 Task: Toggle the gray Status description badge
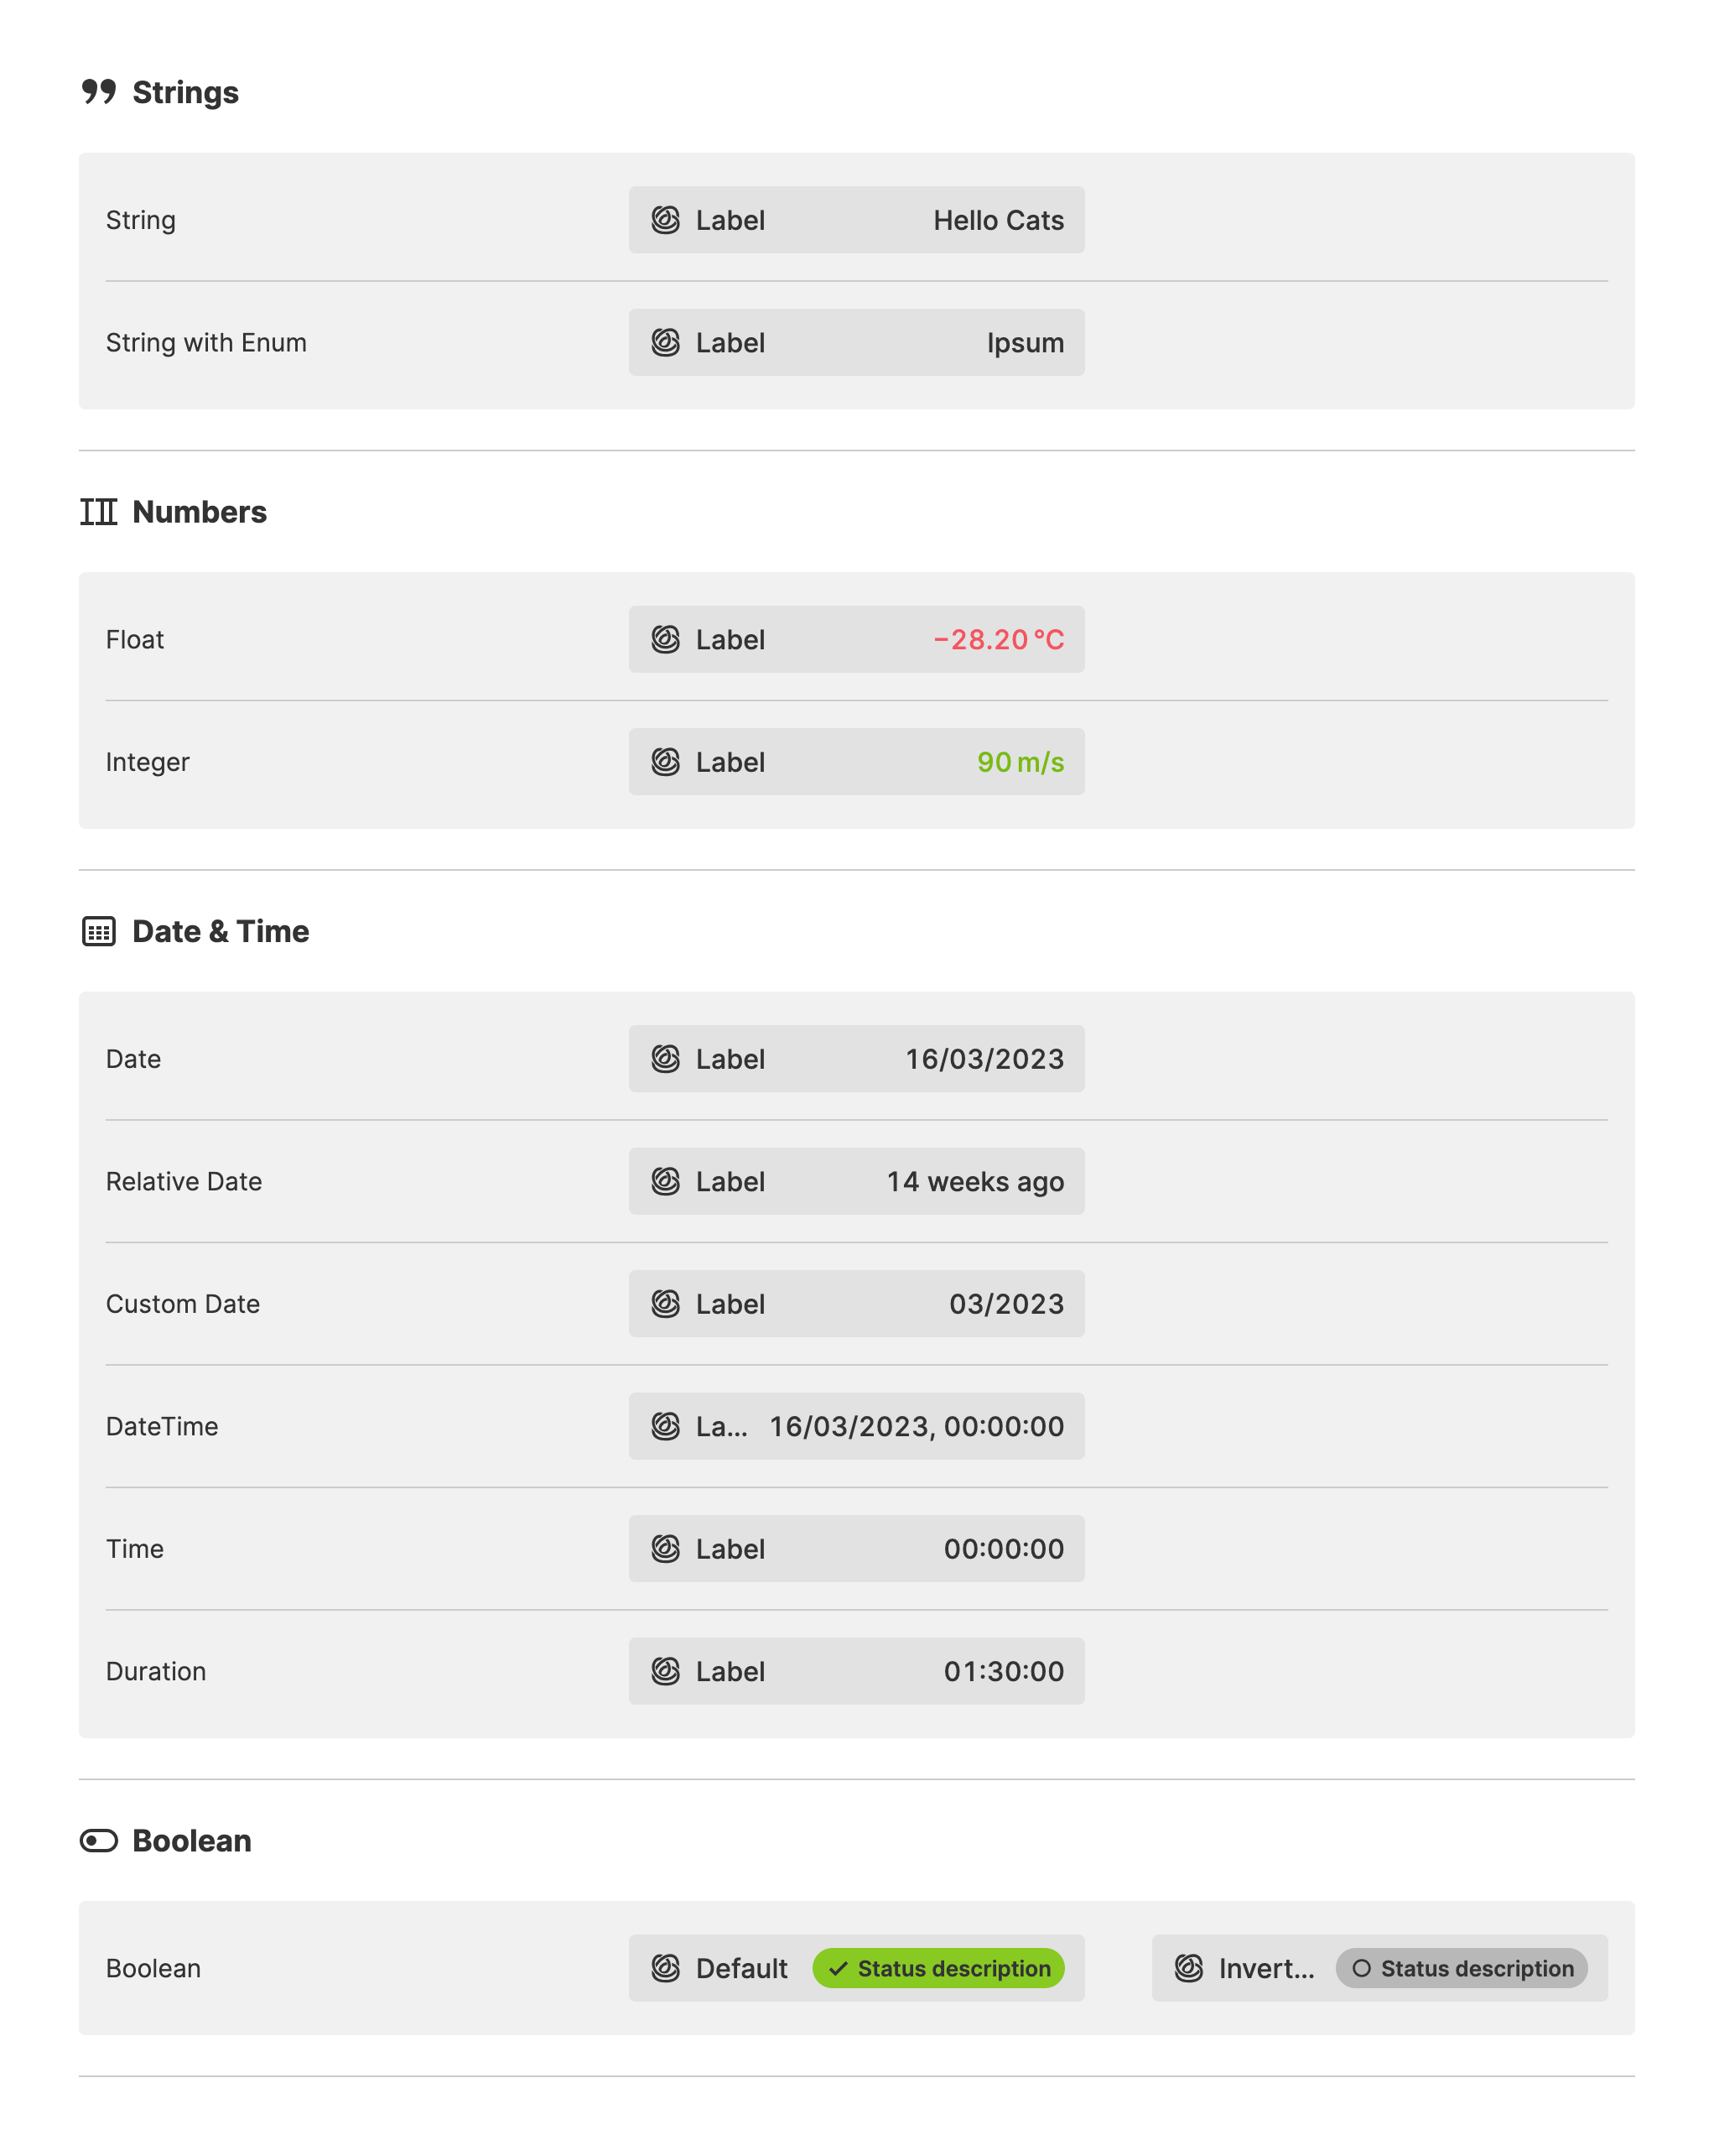tap(1461, 1968)
